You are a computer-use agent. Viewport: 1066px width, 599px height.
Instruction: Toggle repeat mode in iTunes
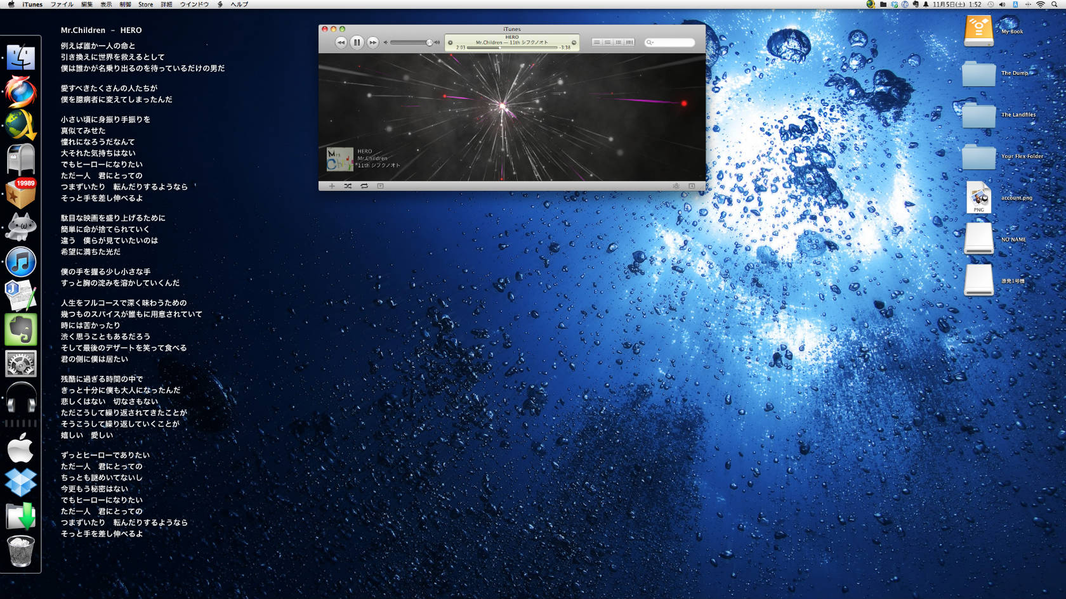[x=364, y=186]
